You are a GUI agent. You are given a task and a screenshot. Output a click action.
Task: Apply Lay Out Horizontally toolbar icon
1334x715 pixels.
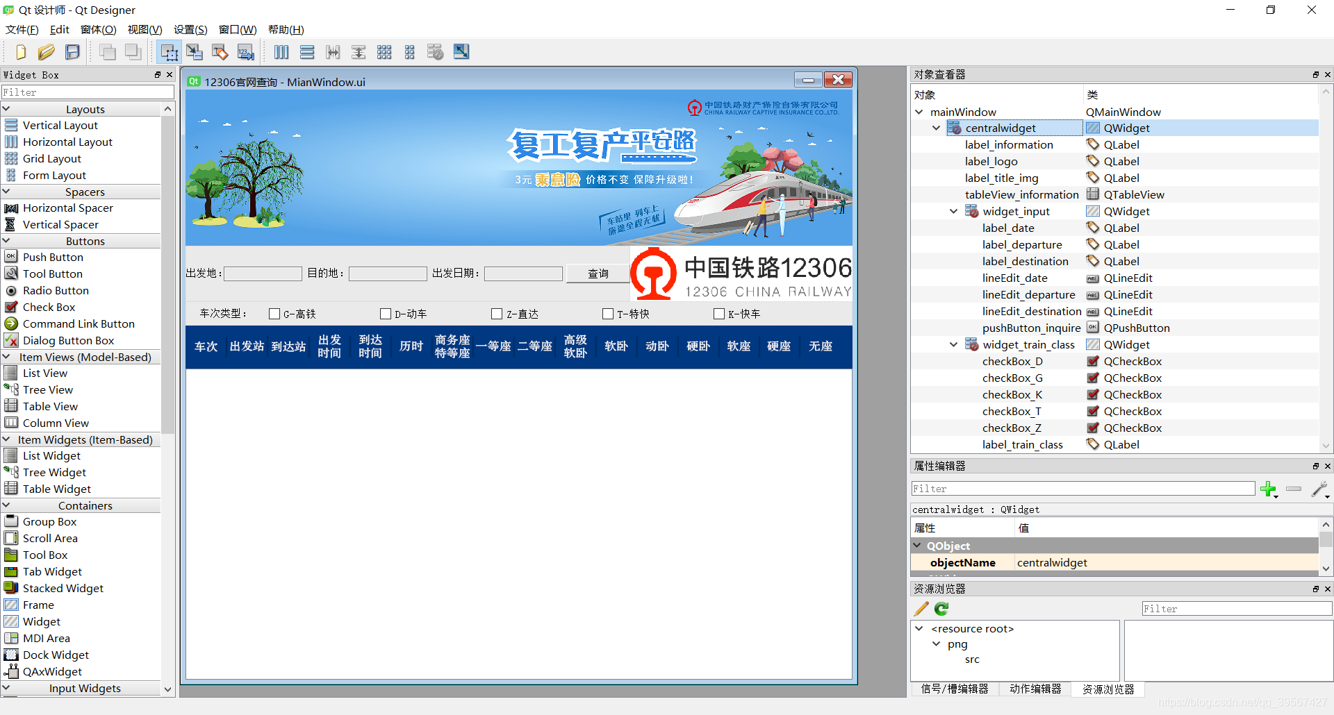(281, 52)
